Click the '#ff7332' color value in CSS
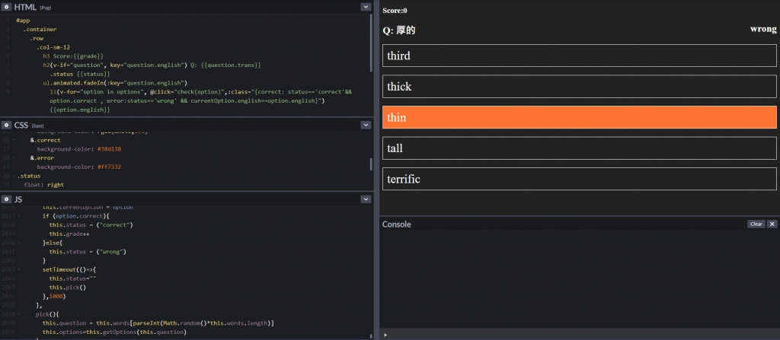780x340 pixels. point(110,167)
